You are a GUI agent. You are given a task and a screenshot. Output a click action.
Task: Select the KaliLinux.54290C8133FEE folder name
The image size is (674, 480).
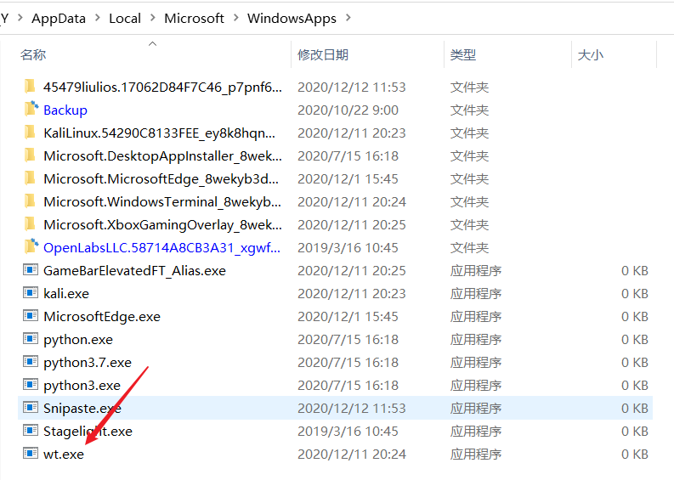(x=159, y=133)
